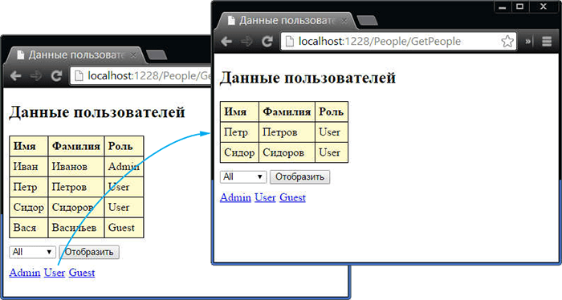
Task: Follow the Guest link in the front window
Action: [x=292, y=197]
